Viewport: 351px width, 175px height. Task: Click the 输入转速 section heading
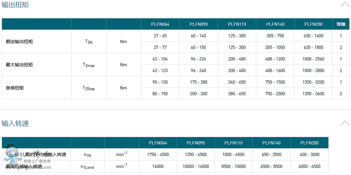[x=15, y=124]
